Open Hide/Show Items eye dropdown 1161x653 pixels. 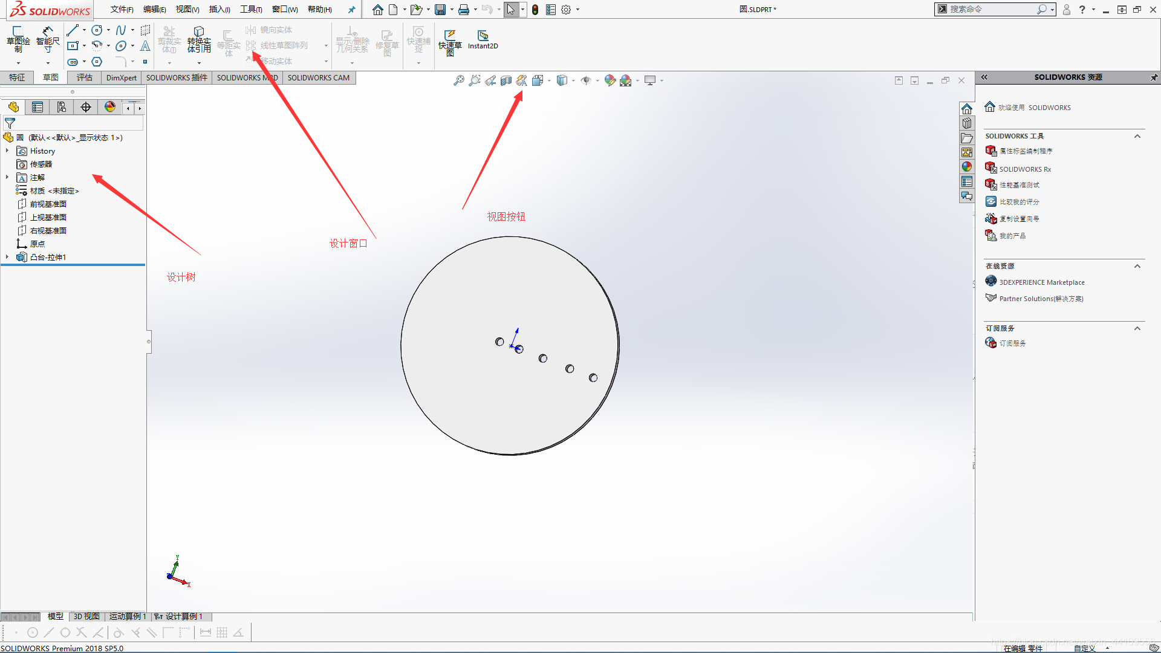pos(585,80)
